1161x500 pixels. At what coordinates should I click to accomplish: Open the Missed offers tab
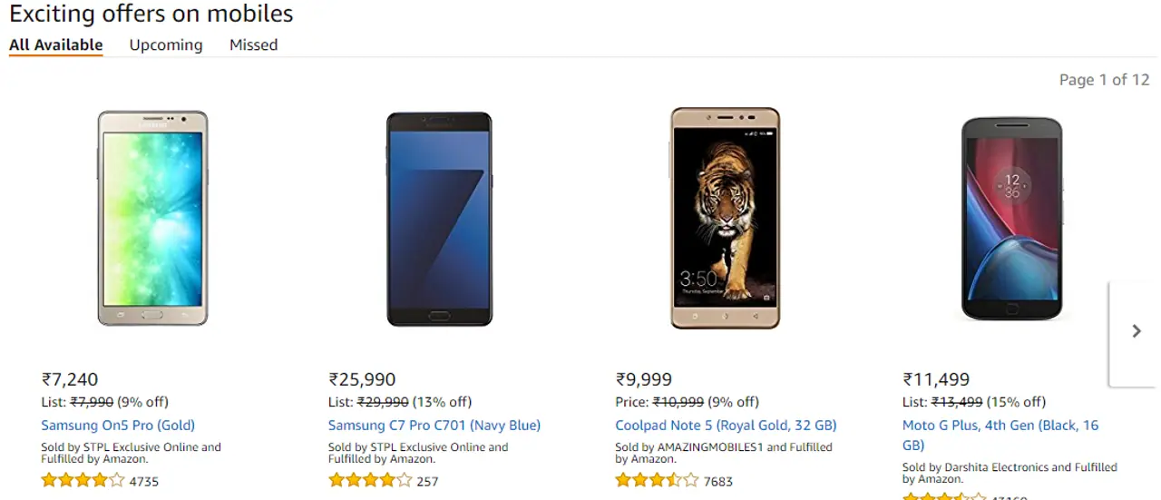[253, 45]
